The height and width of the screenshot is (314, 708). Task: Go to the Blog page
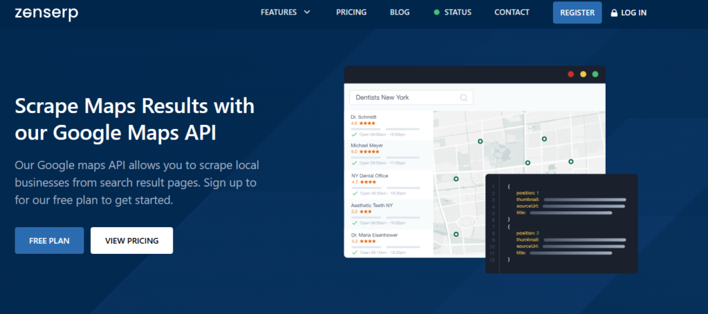coord(400,12)
